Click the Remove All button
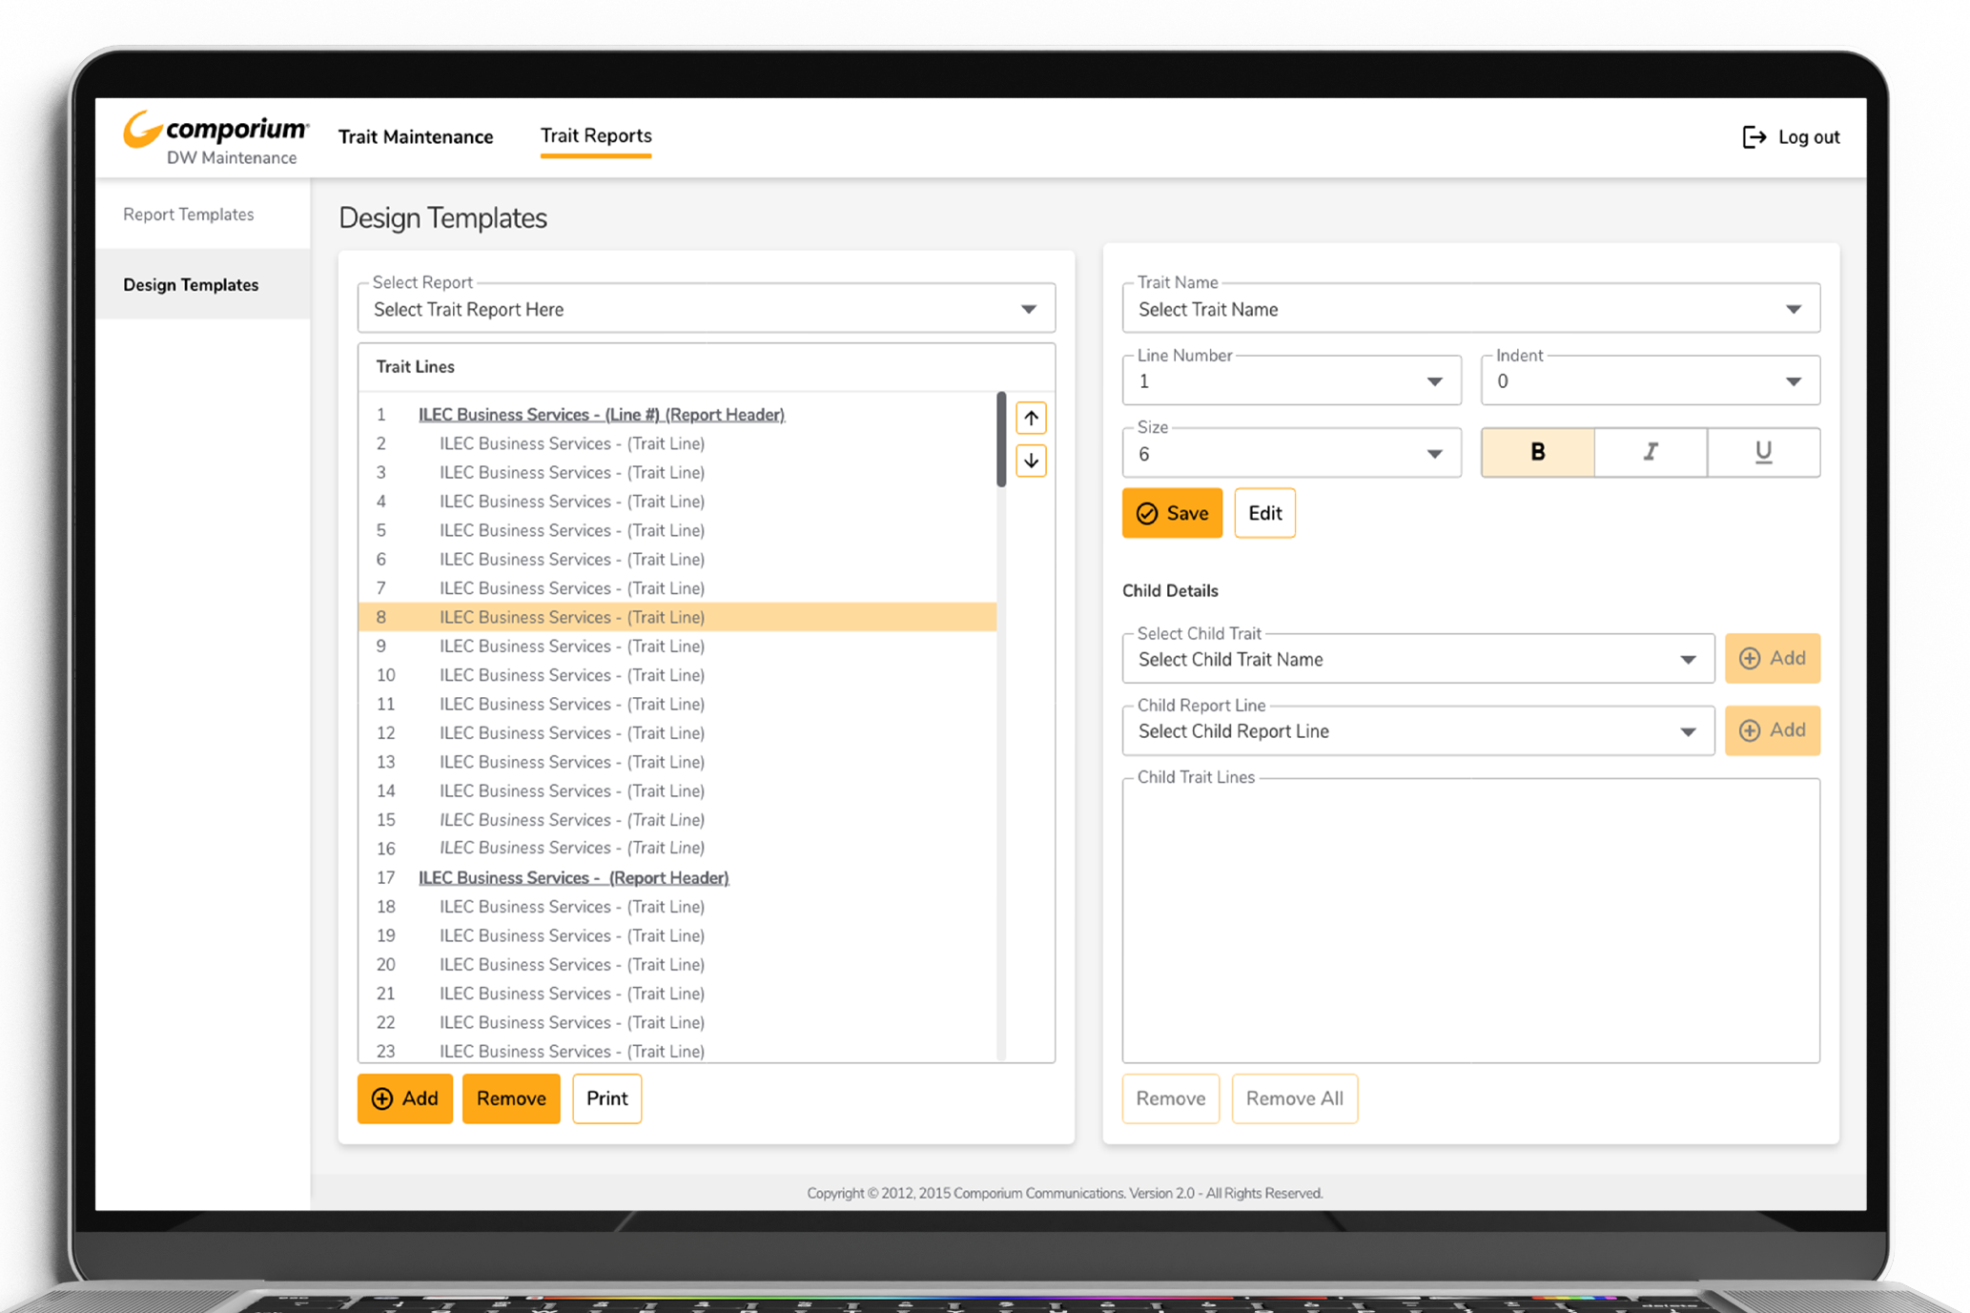Screen dimensions: 1970x1313 click(1294, 1098)
